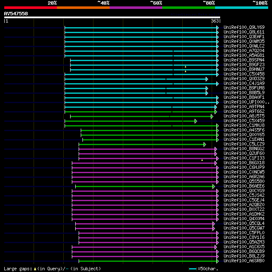Click the UniRef100_A9TPN4 label
Image resolution: width=272 pixels, height=272 pixels.
pos(244,107)
